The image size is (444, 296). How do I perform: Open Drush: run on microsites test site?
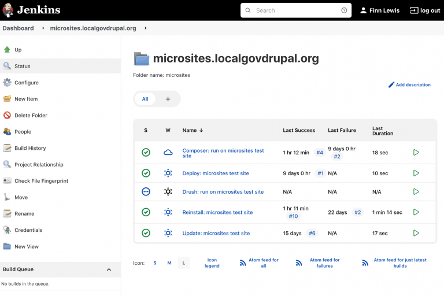click(223, 192)
